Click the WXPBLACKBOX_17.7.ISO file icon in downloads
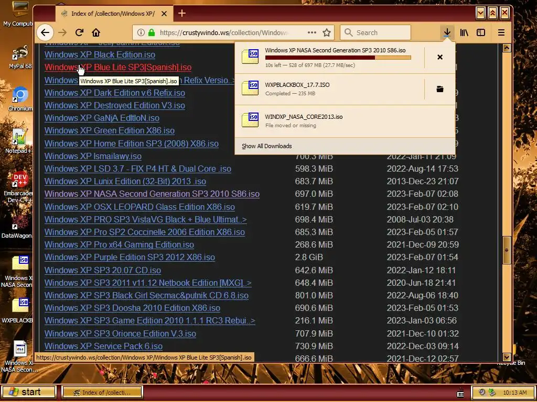Image resolution: width=537 pixels, height=402 pixels. tap(250, 88)
